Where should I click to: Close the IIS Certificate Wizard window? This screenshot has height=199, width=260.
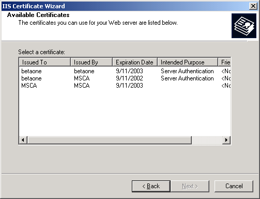click(x=253, y=6)
